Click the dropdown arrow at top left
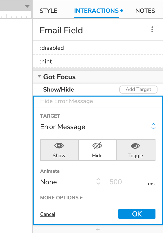 pyautogui.click(x=27, y=7)
